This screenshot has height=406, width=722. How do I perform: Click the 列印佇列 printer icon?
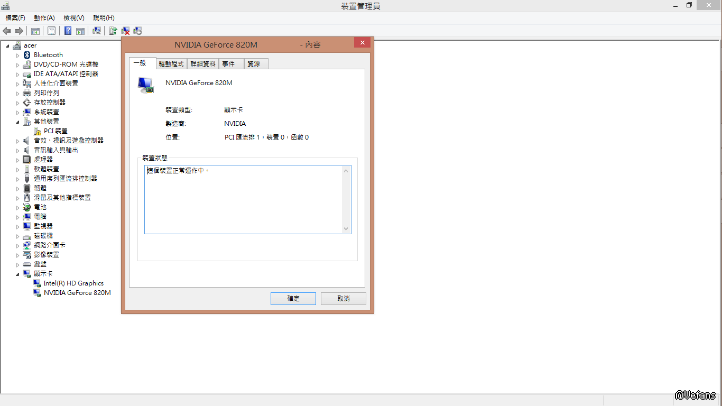coord(27,93)
